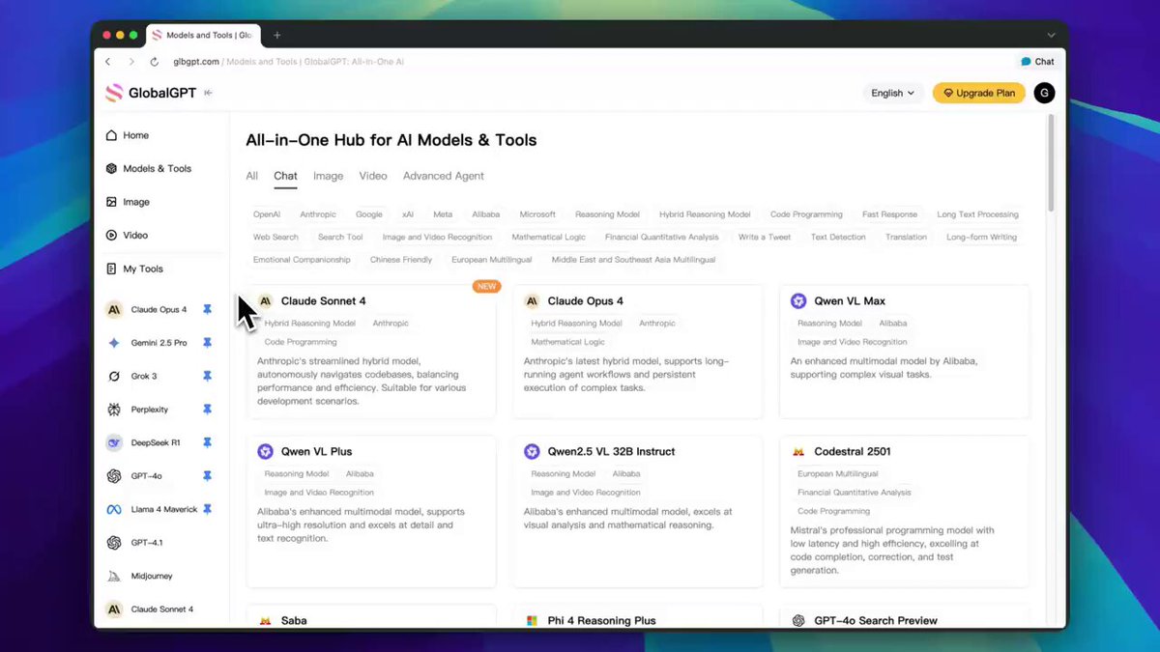Click the Grok 3 sidebar icon

pyautogui.click(x=114, y=376)
